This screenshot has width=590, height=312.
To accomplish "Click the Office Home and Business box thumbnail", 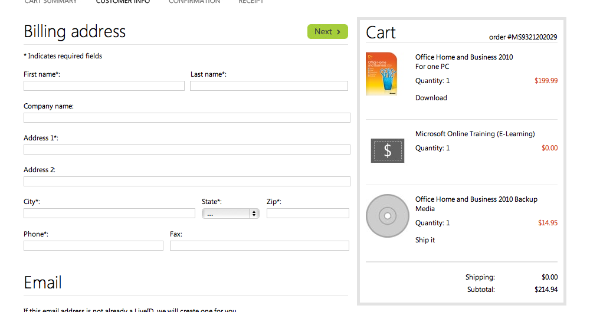I will pos(382,74).
